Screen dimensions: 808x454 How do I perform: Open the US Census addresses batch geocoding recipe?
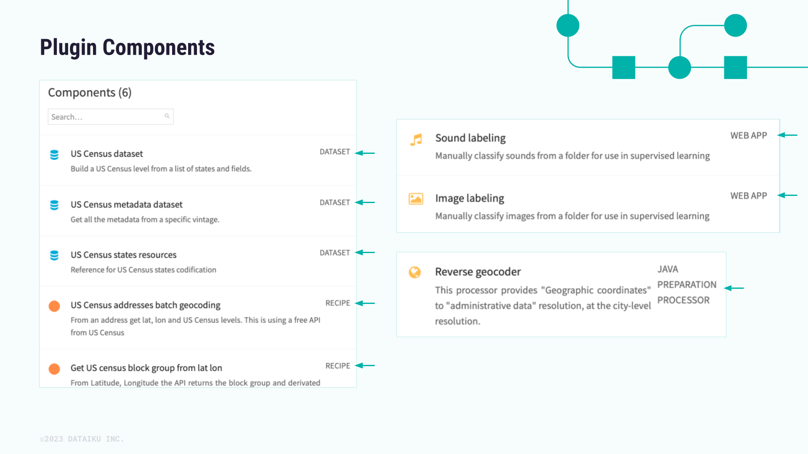[x=145, y=305]
